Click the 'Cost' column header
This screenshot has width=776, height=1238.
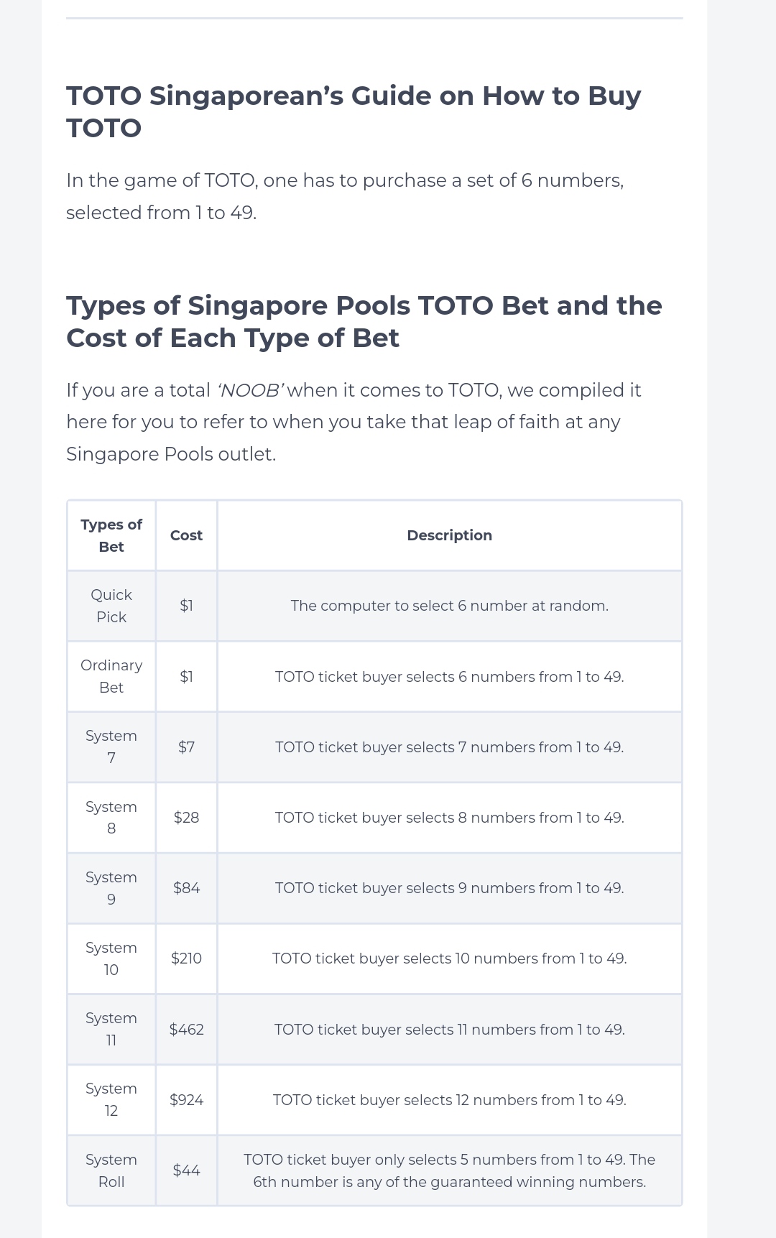click(186, 535)
